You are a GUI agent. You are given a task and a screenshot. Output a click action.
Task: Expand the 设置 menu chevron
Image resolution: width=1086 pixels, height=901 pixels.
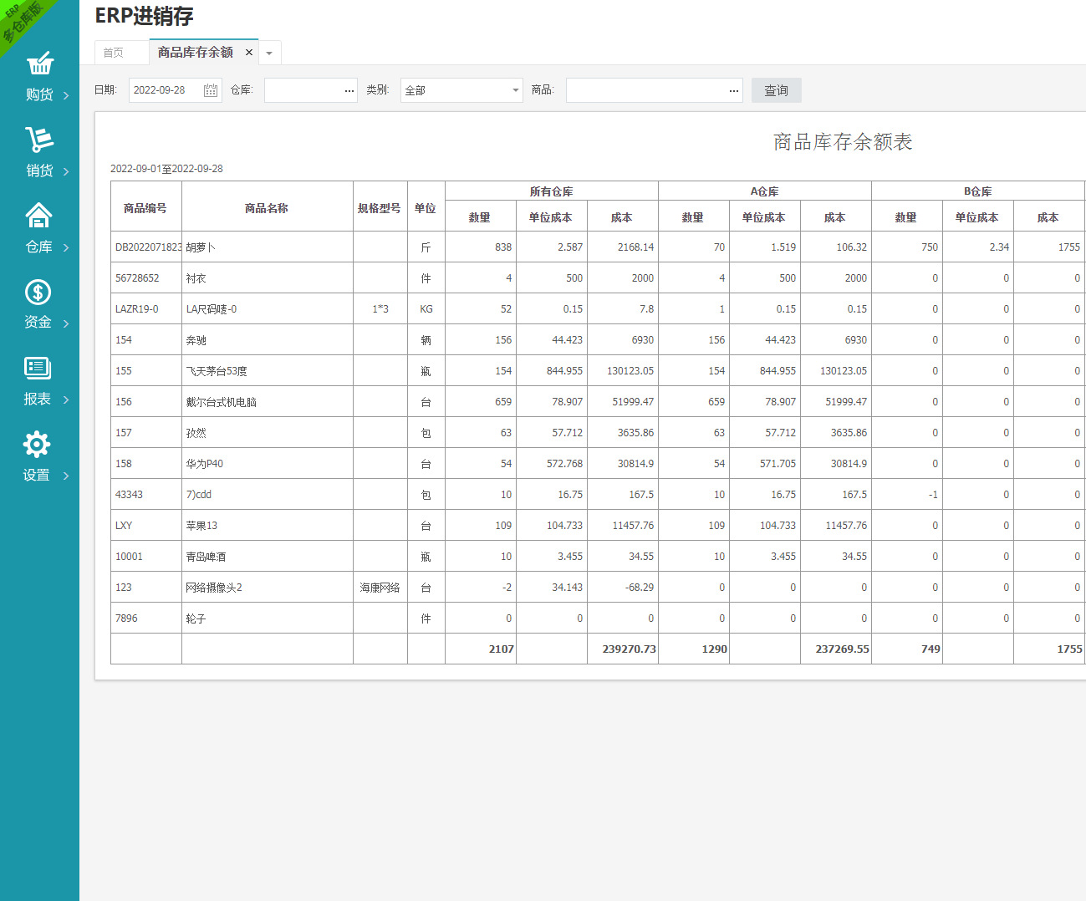click(x=66, y=476)
